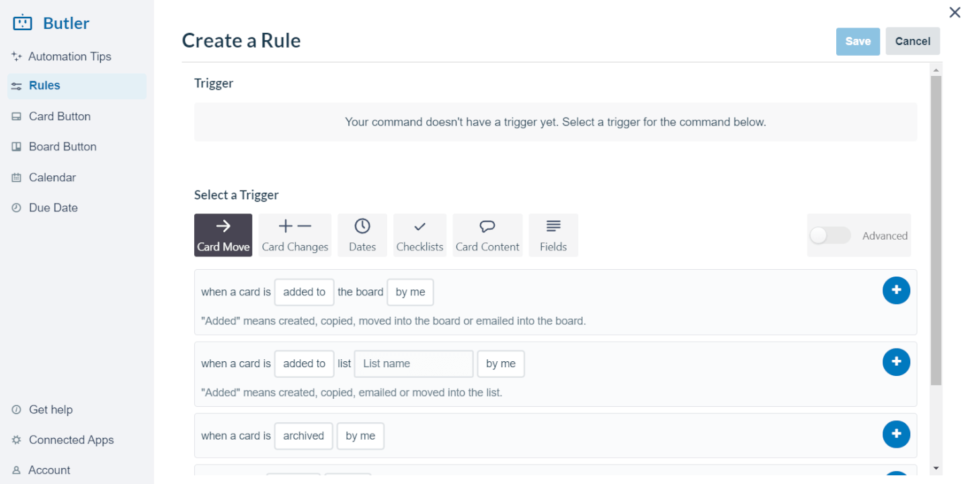
Task: Enable the Advanced toggle switch
Action: click(x=830, y=236)
